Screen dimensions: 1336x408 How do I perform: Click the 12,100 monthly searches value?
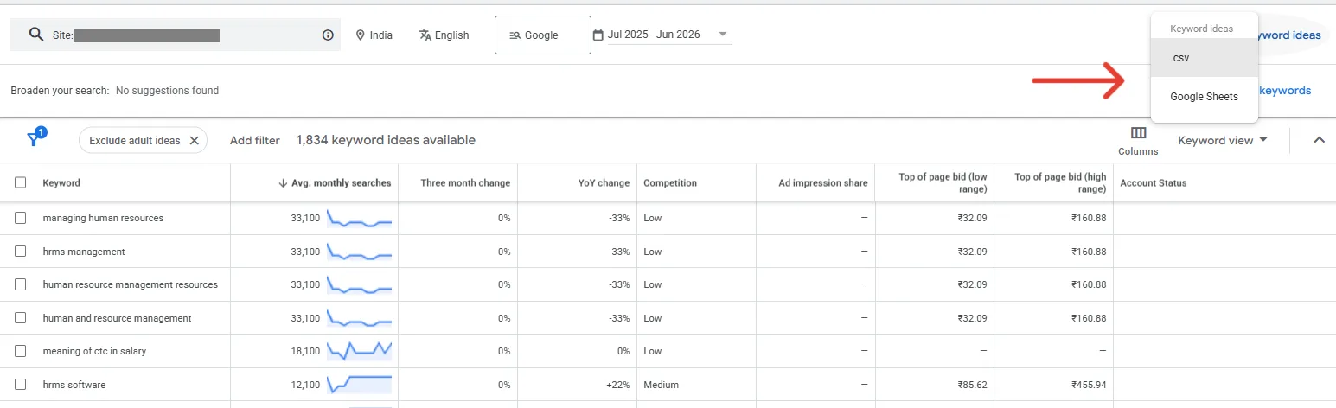point(306,385)
